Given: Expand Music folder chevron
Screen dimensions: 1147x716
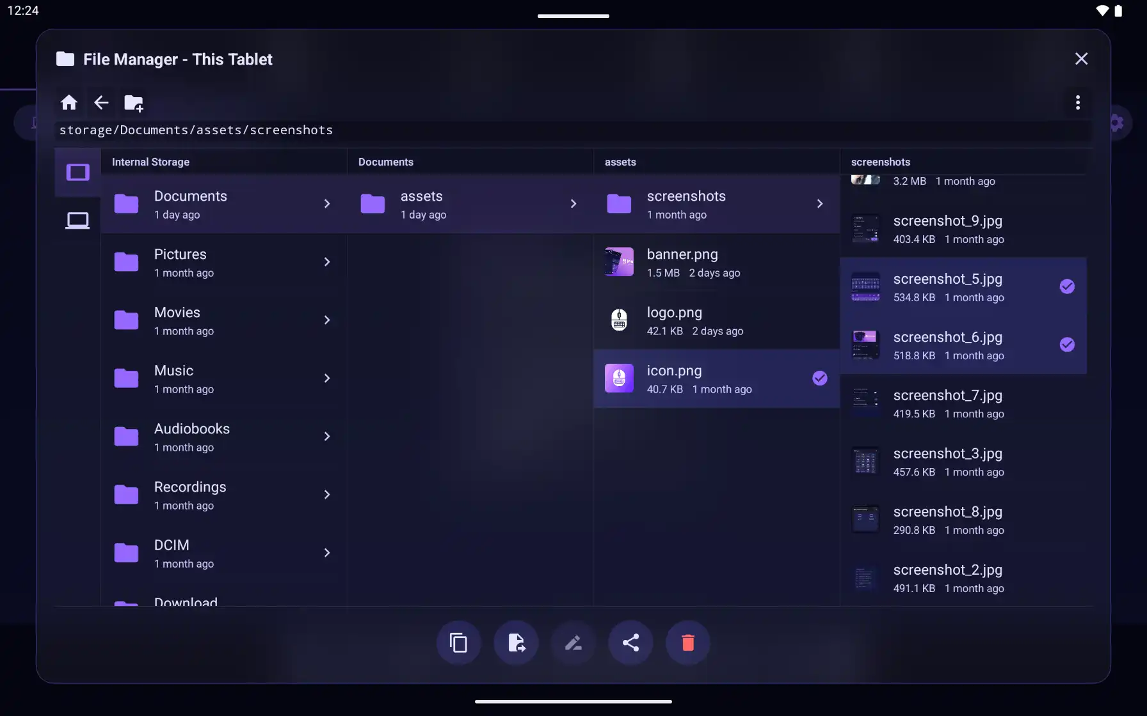Looking at the screenshot, I should point(327,378).
